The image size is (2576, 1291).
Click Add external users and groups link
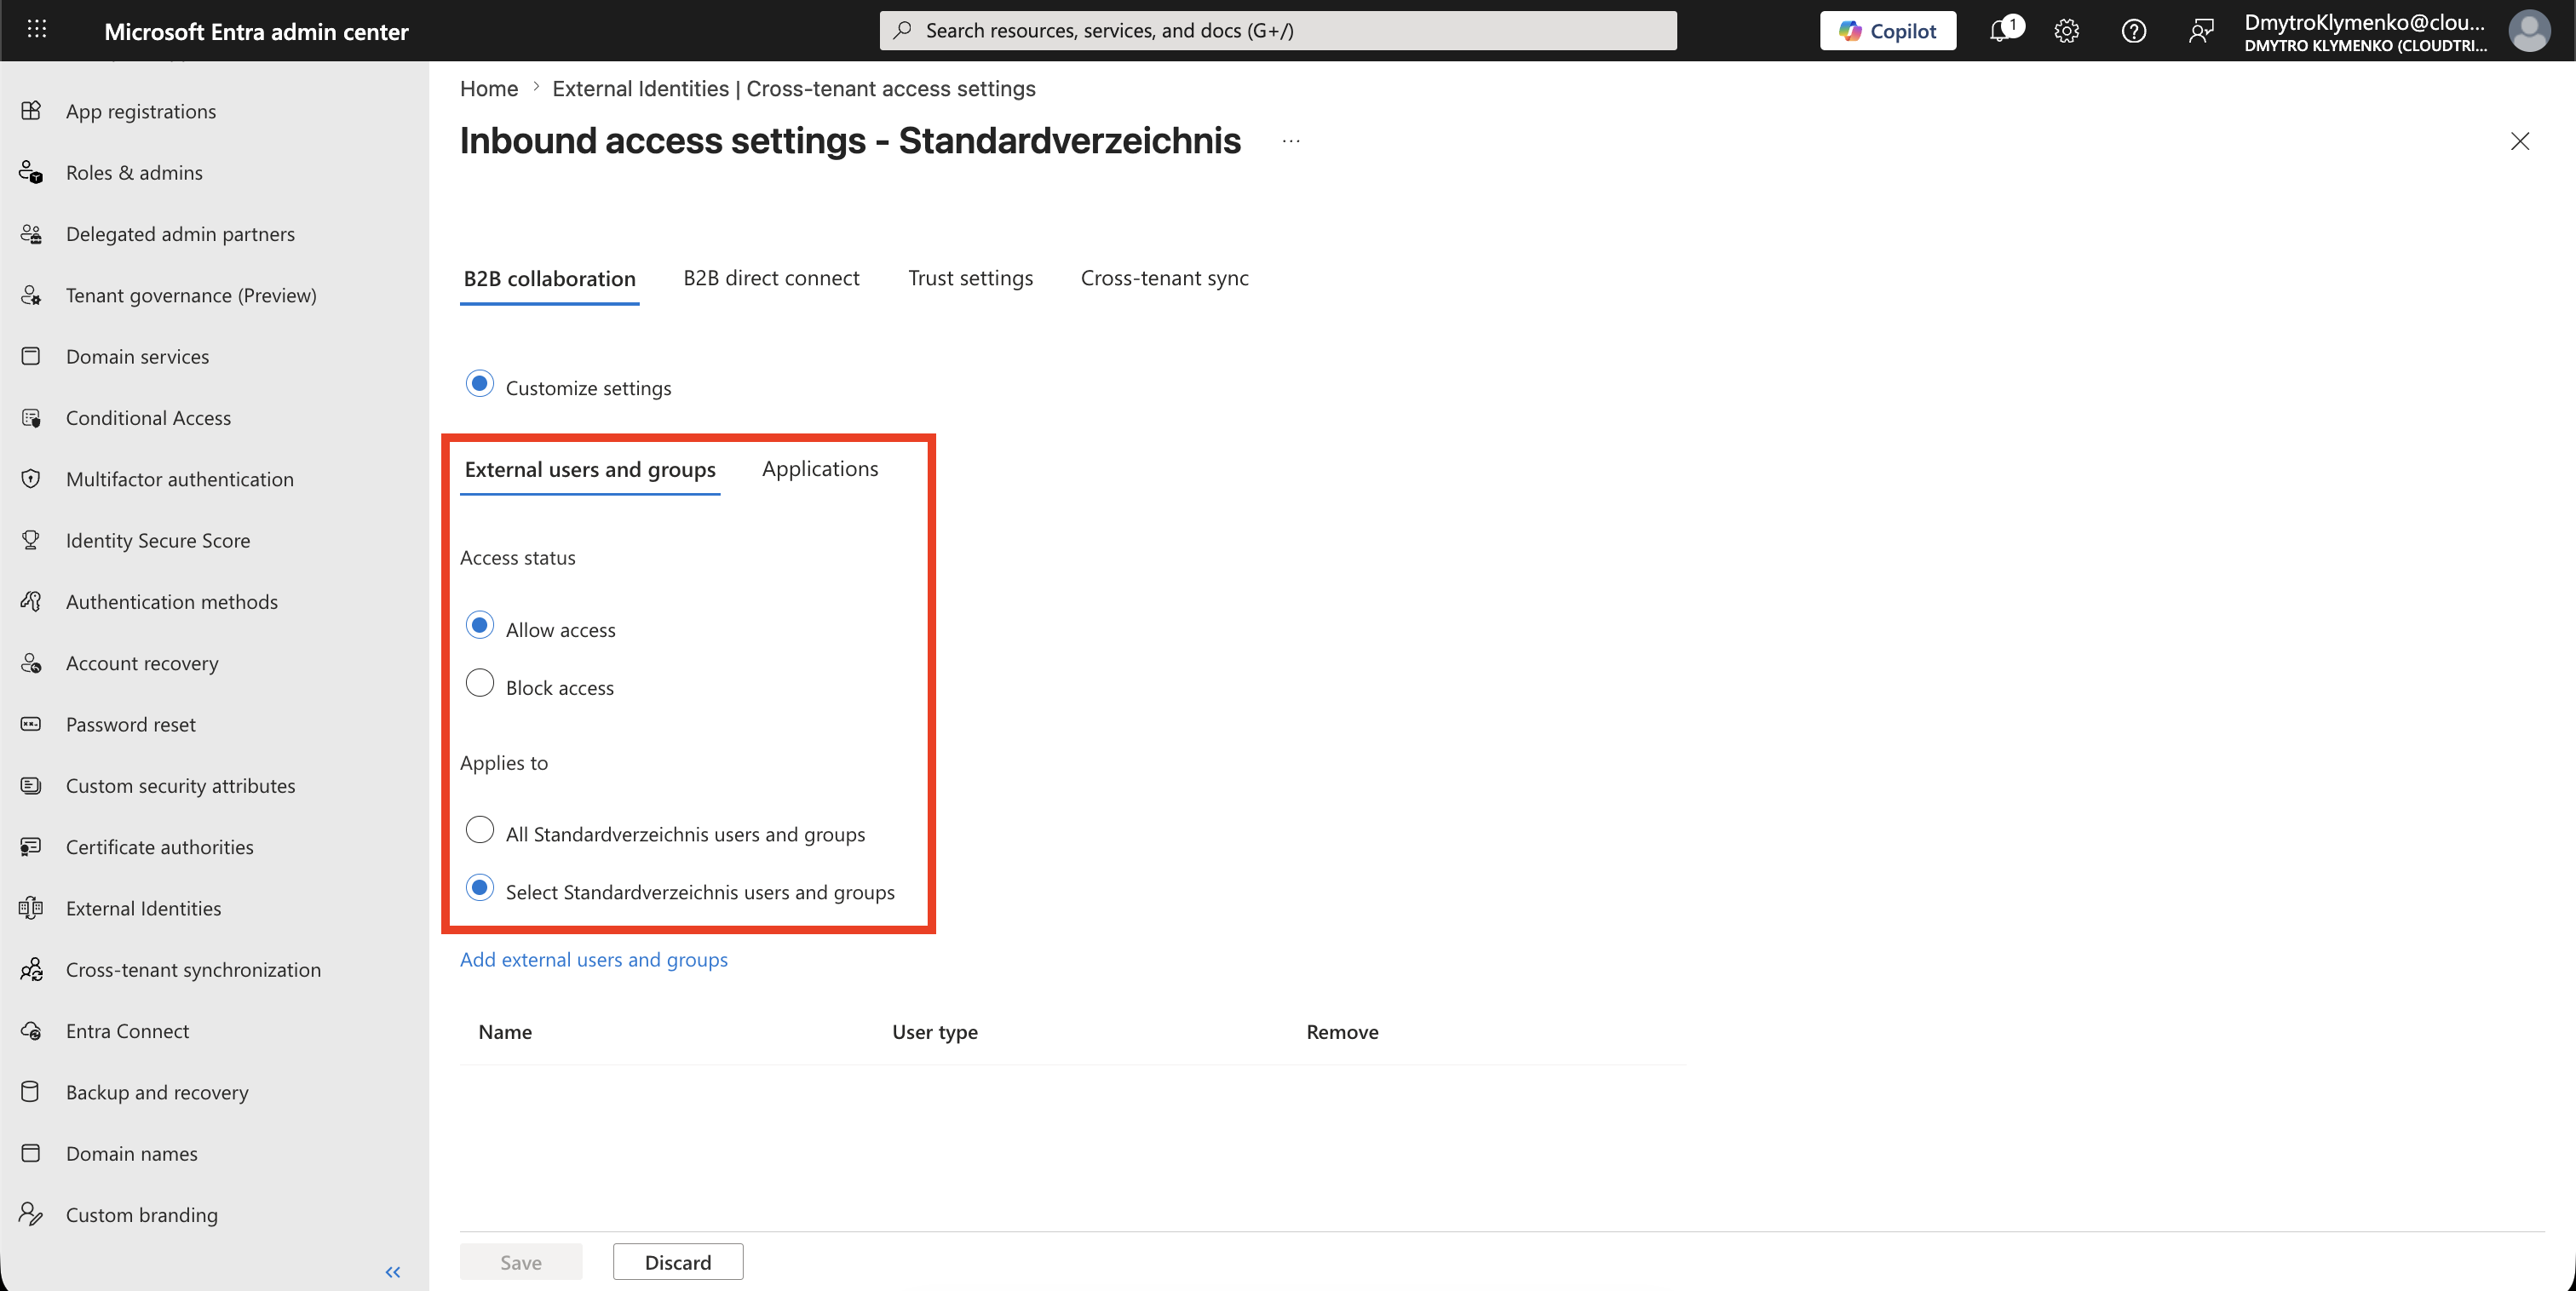[x=594, y=960]
